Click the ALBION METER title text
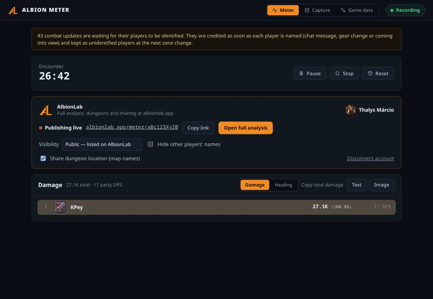The width and height of the screenshot is (433, 299). (46, 10)
